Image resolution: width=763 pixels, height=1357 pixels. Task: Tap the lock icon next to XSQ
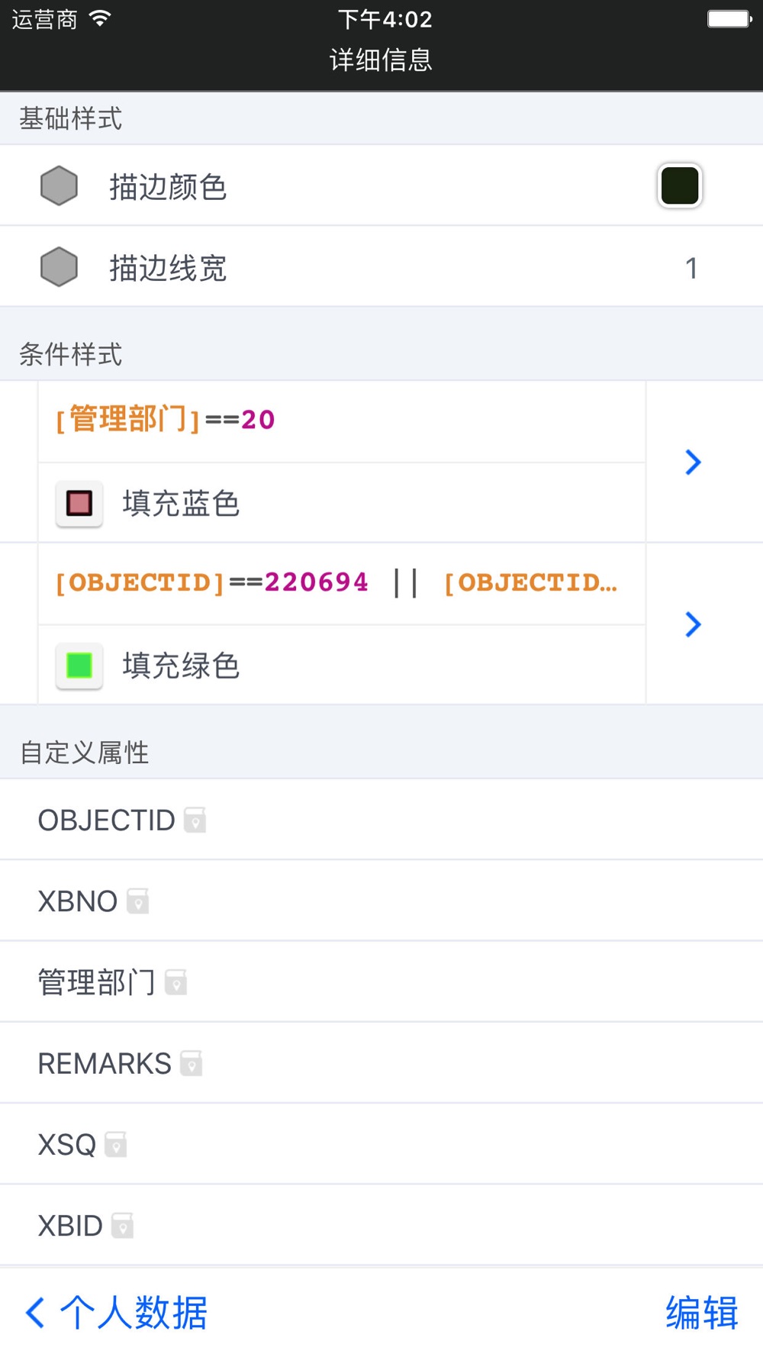[116, 1145]
